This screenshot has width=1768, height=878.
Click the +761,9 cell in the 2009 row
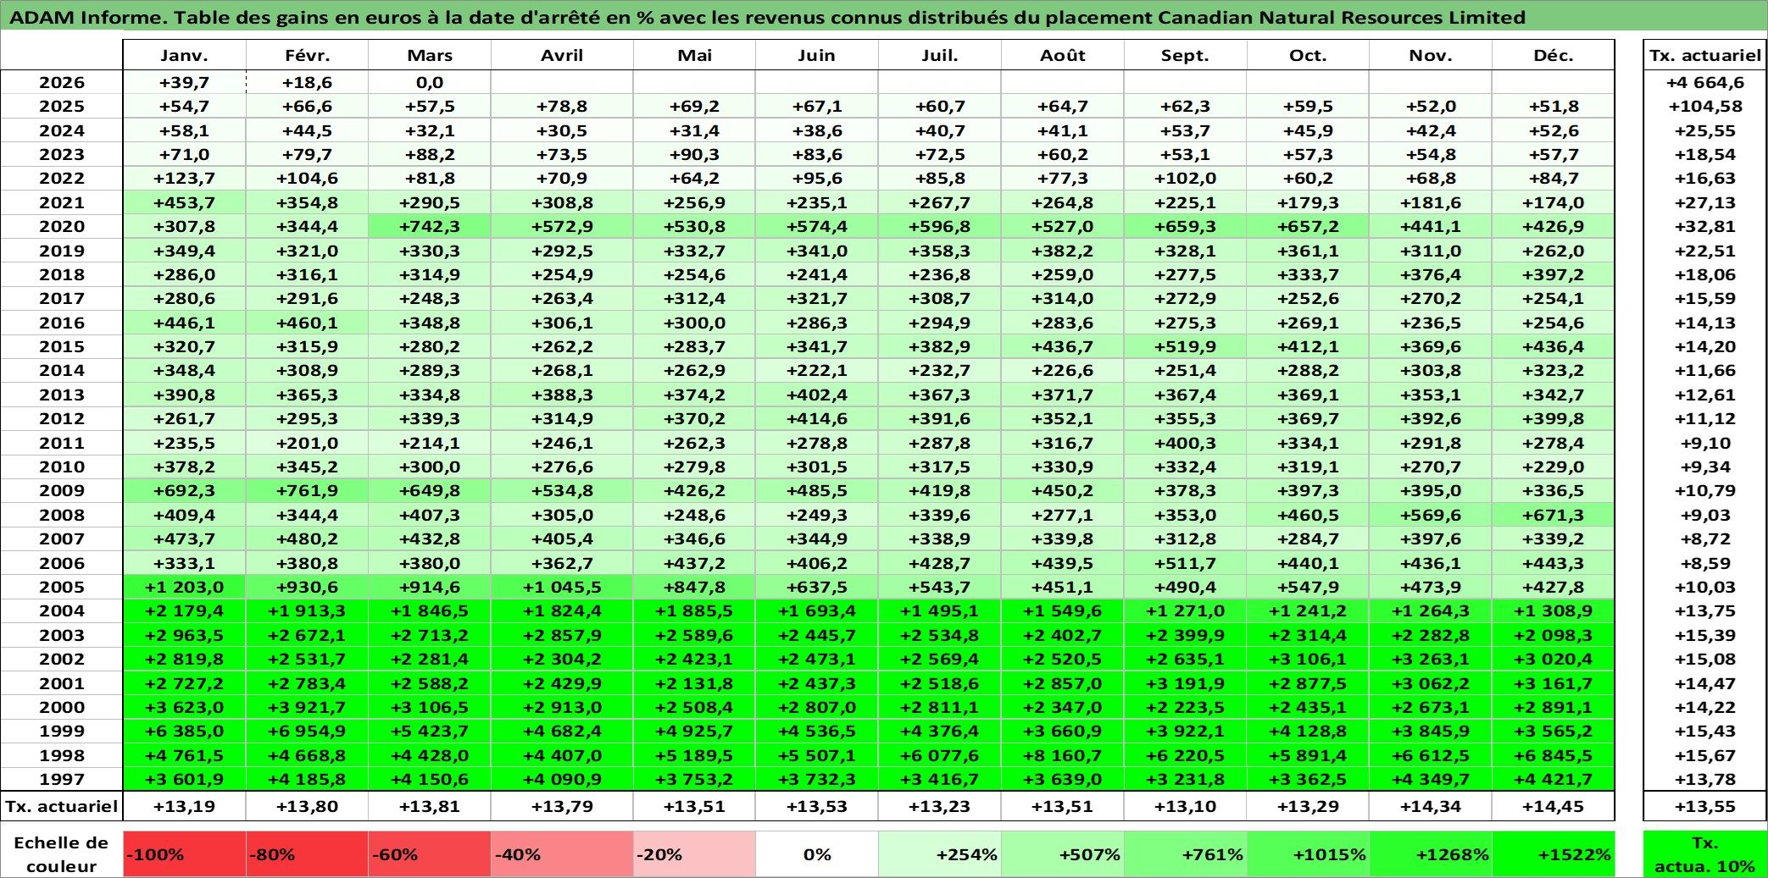tap(307, 490)
